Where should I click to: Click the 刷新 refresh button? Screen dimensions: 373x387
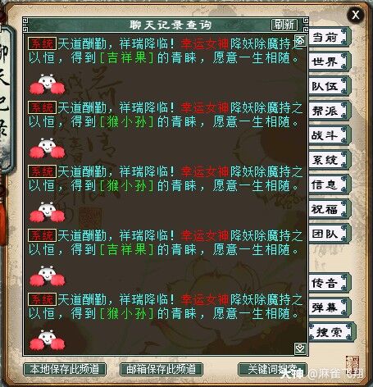(284, 25)
